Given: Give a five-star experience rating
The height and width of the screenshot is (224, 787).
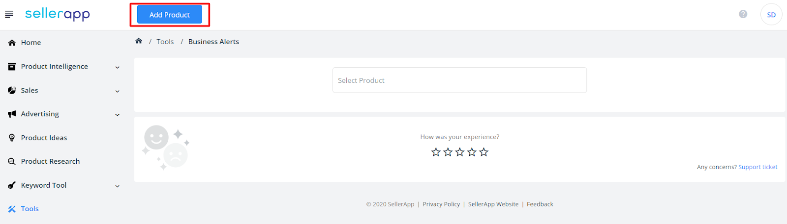Looking at the screenshot, I should [484, 152].
